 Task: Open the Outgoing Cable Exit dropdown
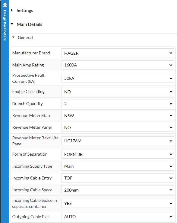click(118, 217)
